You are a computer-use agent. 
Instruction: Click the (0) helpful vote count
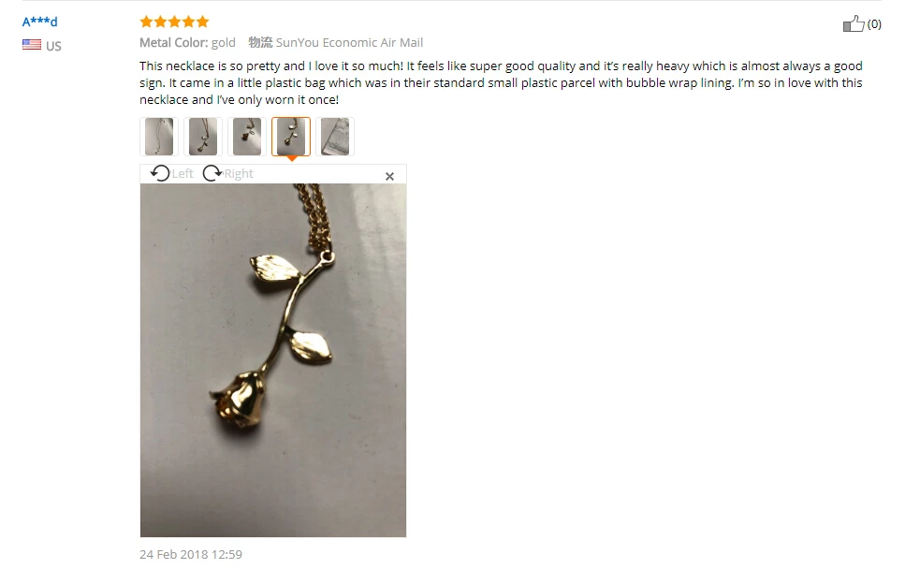point(874,23)
